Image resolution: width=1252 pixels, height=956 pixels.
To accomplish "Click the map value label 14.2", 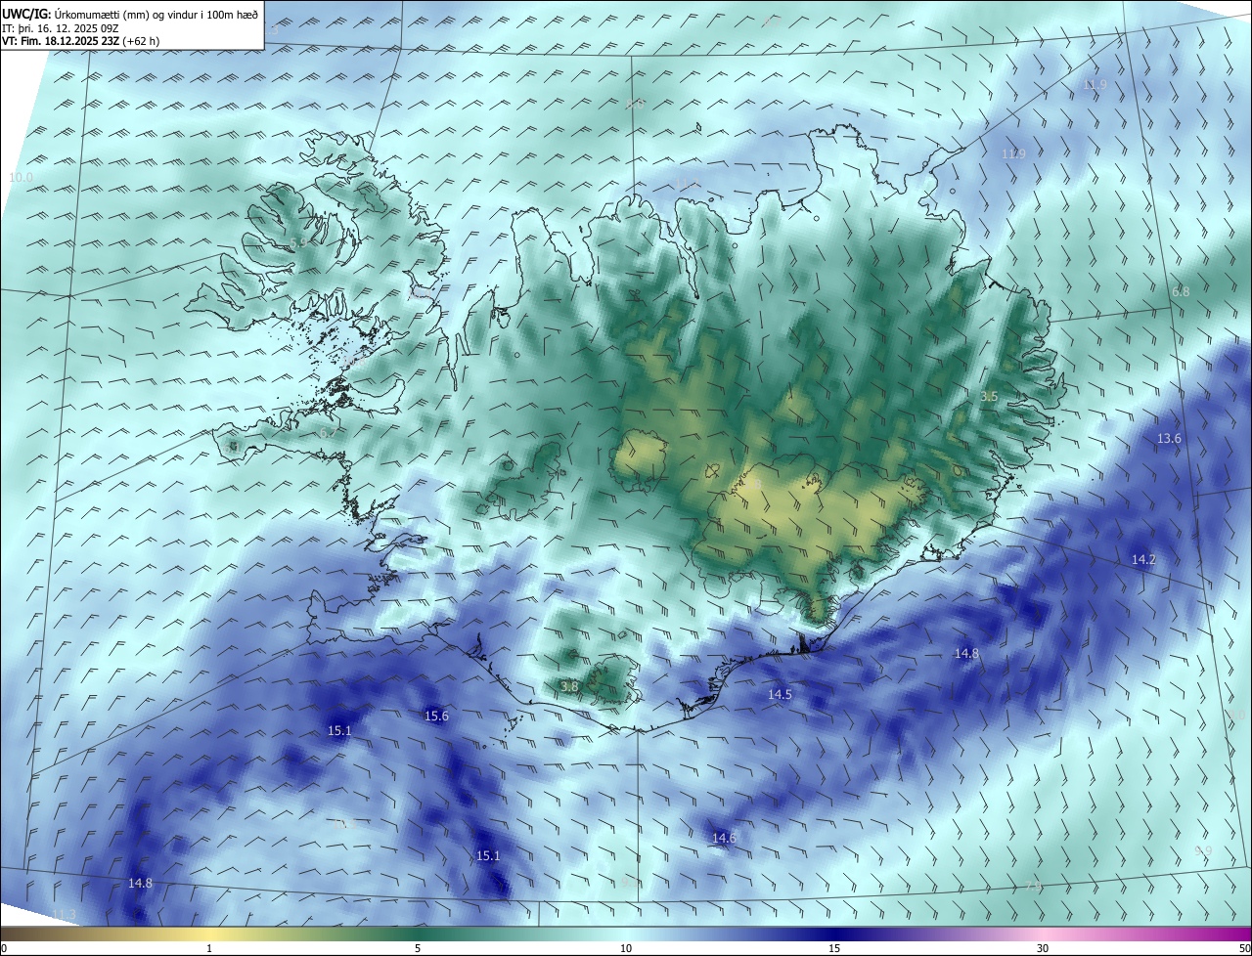I will tap(1143, 559).
